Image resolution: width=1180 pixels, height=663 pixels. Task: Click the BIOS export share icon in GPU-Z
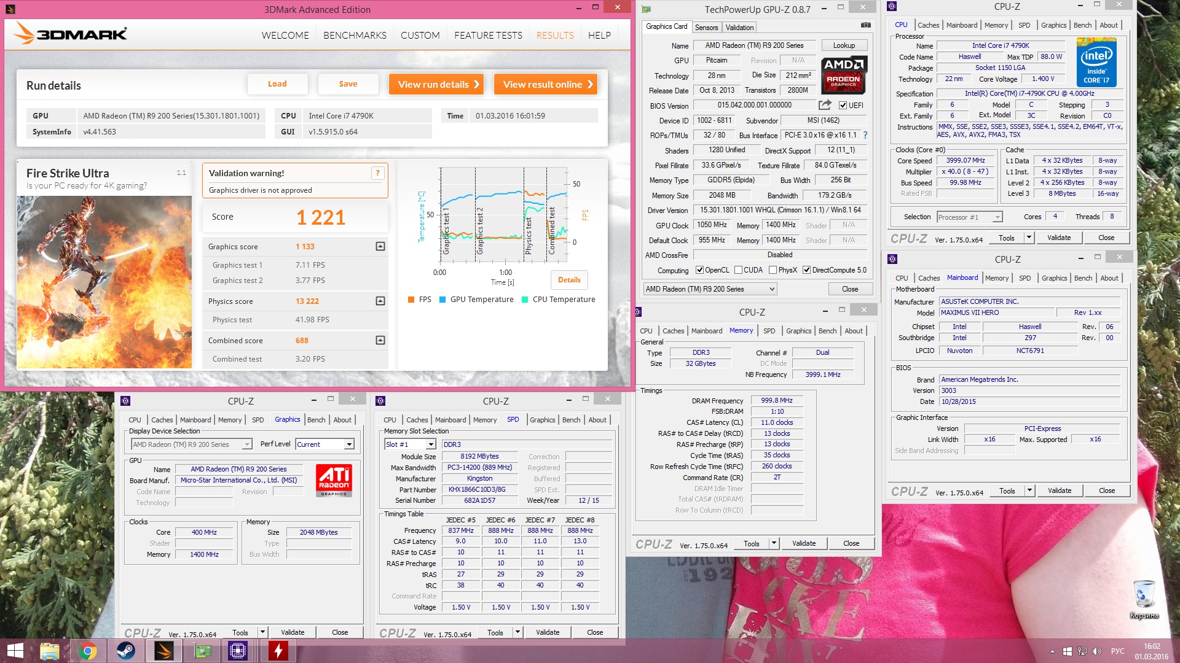825,105
